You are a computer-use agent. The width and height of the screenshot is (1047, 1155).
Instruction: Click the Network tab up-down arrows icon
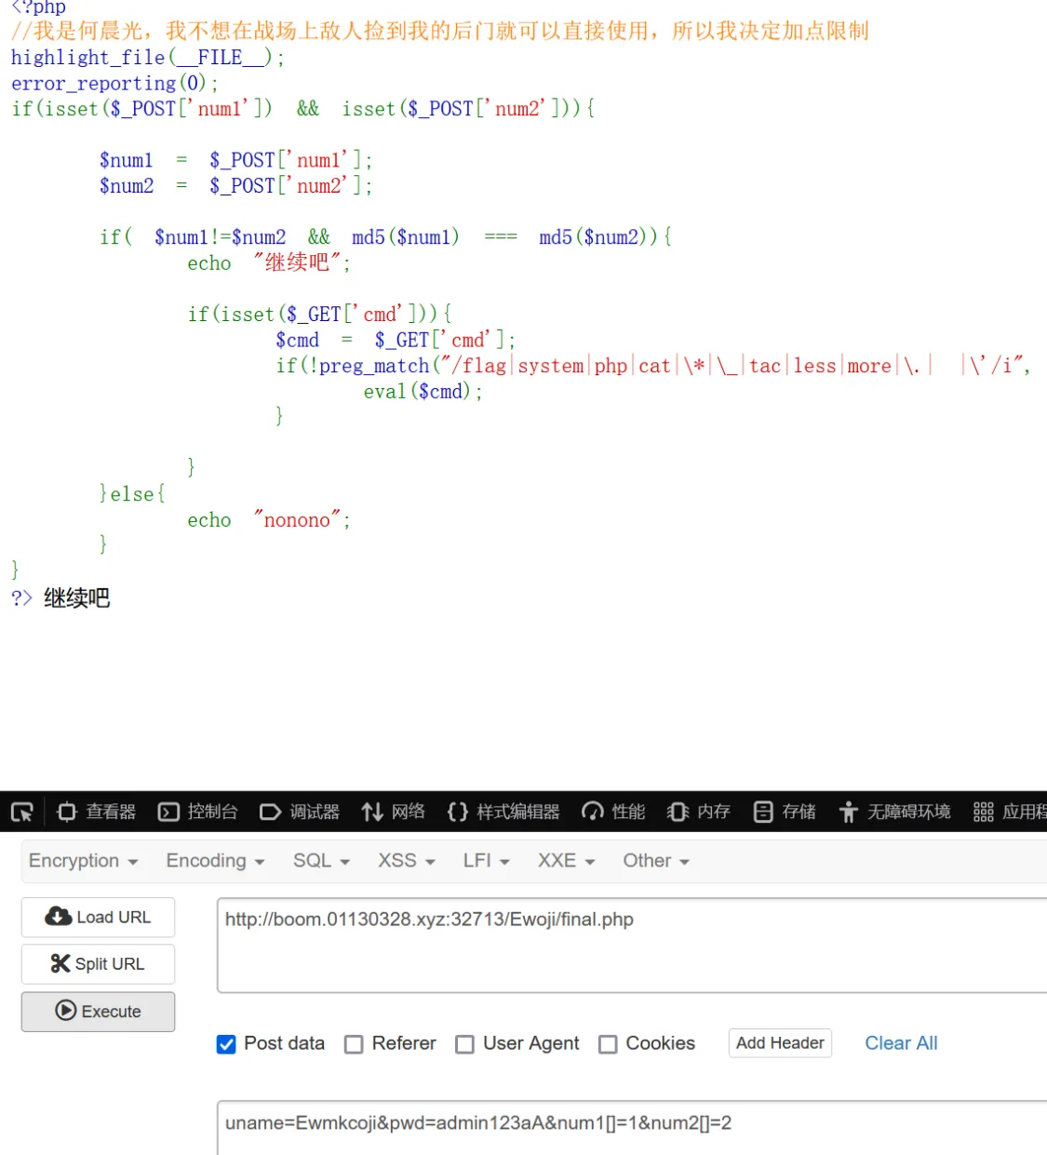[x=372, y=812]
